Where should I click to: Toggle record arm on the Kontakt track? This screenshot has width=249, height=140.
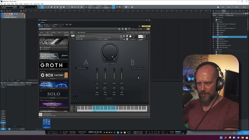pos(9,14)
